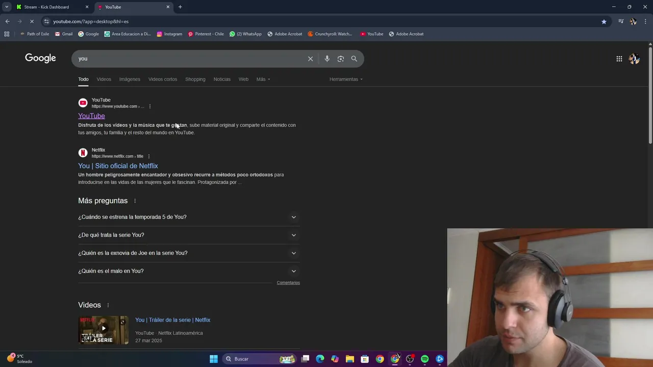Open the Pinterest - Chile bookmark
This screenshot has height=367, width=653.
pyautogui.click(x=206, y=34)
